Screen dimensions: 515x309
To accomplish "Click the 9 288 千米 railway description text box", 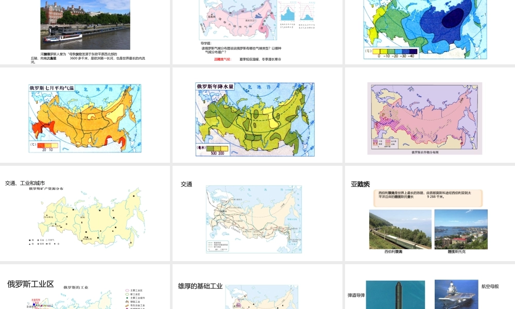I will (428, 198).
